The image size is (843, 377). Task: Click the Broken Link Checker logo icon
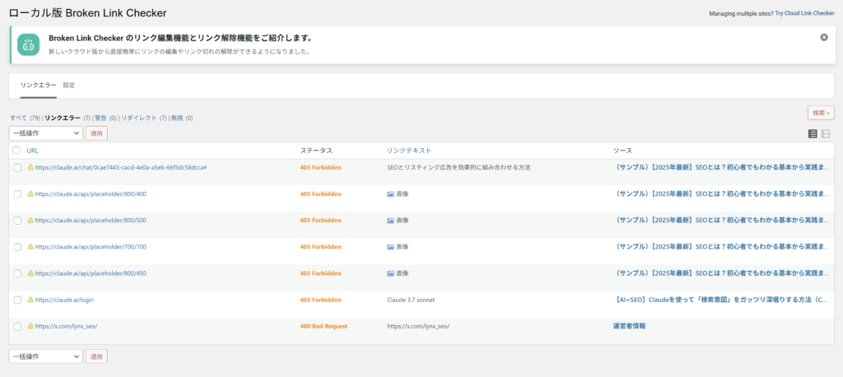point(27,44)
